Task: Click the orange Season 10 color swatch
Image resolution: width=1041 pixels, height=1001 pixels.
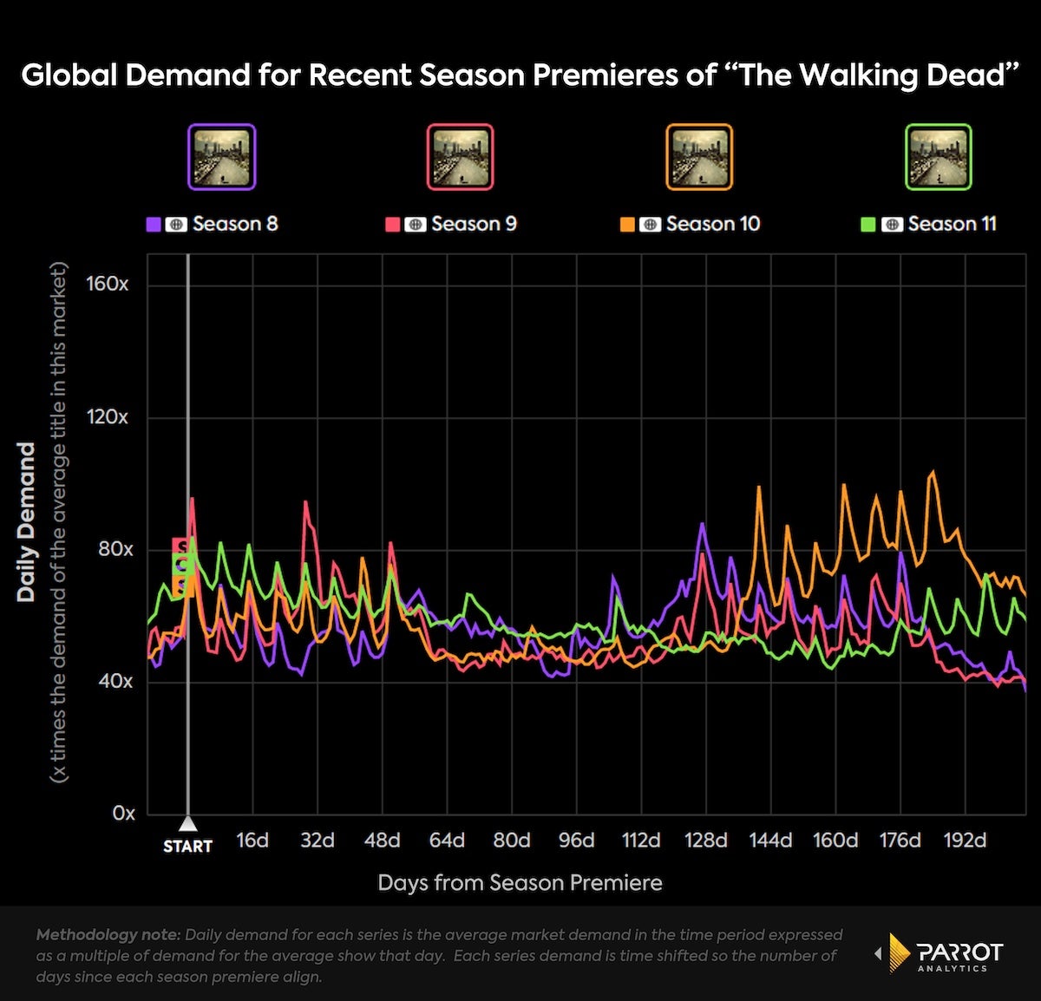Action: (629, 223)
